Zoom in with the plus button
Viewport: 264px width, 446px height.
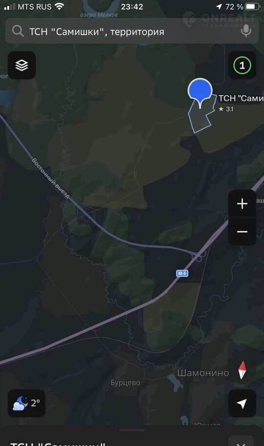(242, 204)
